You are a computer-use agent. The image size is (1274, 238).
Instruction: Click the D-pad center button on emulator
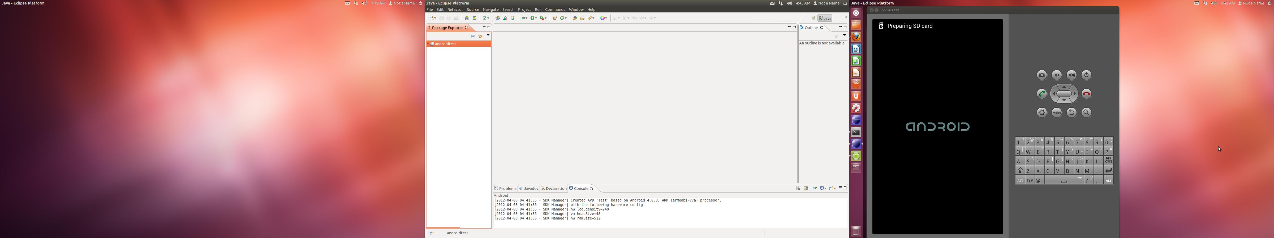coord(1064,94)
